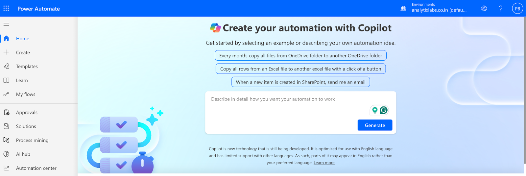The height and width of the screenshot is (176, 526).
Task: Click the My flows icon
Action: point(6,94)
